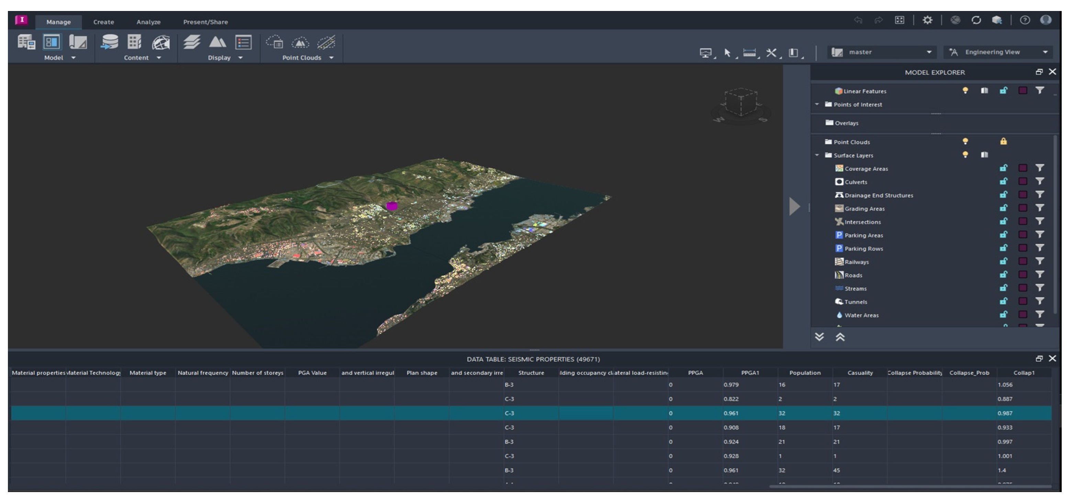This screenshot has height=501, width=1072.
Task: Click the Measure ruler tool icon
Action: point(749,53)
